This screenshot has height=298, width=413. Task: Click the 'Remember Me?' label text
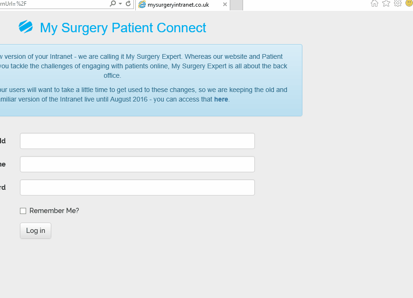pos(54,211)
